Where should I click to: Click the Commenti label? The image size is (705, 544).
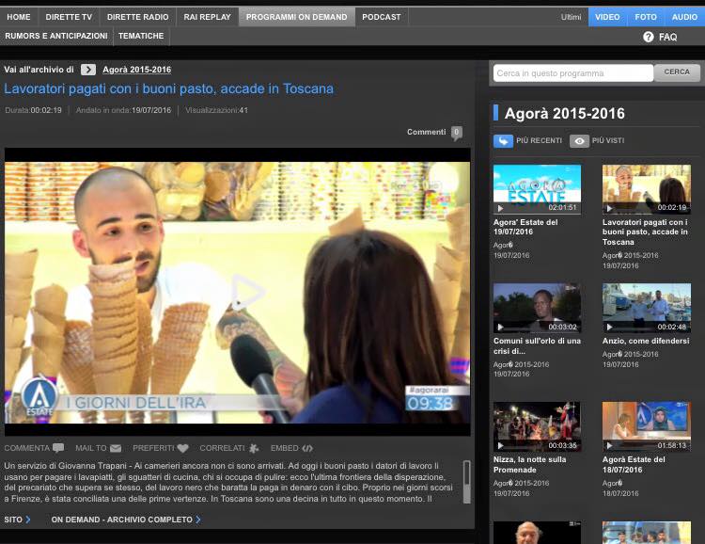tap(426, 132)
